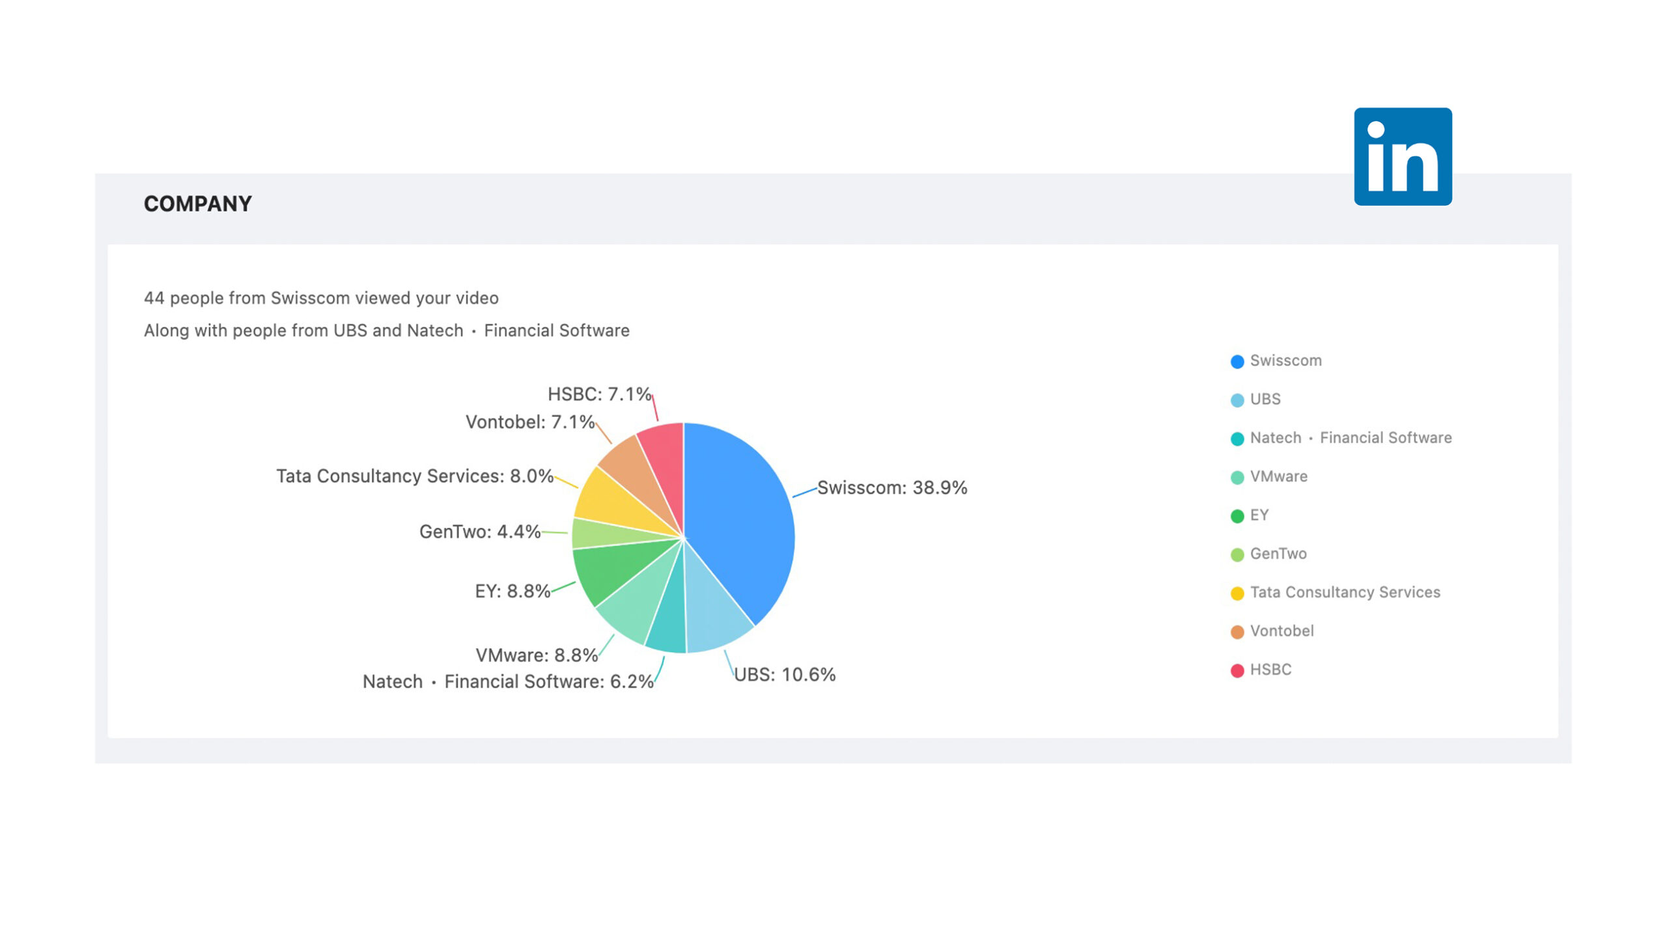
Task: Click the Swisscom blue legend dot
Action: click(1237, 362)
